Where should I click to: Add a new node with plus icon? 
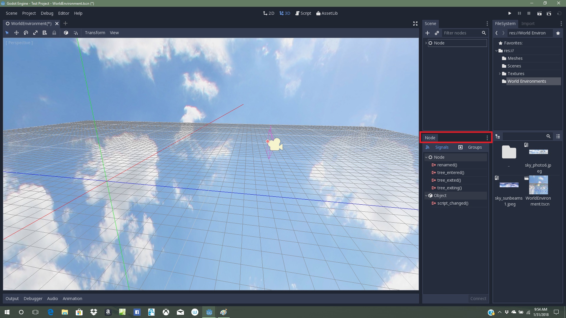[427, 33]
